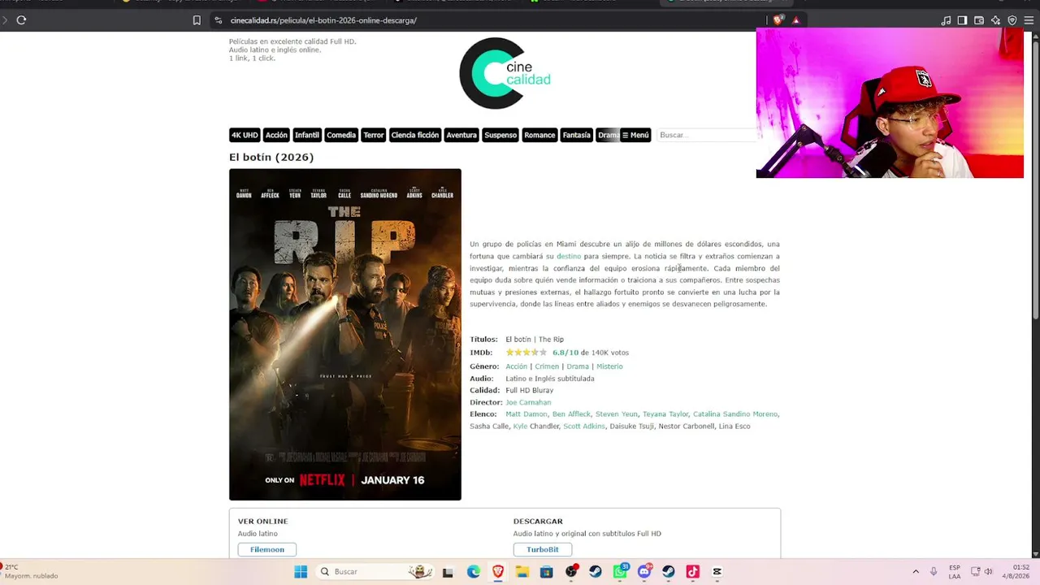This screenshot has height=585, width=1040.
Task: Open Catalina Sandino Moreno's cast link
Action: (735, 414)
